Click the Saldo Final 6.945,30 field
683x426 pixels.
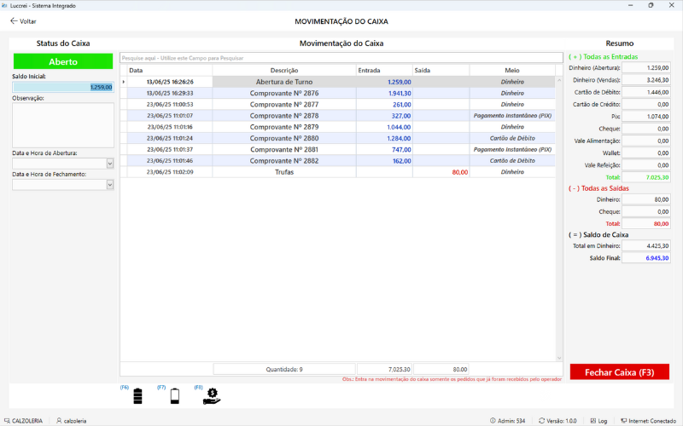[646, 258]
